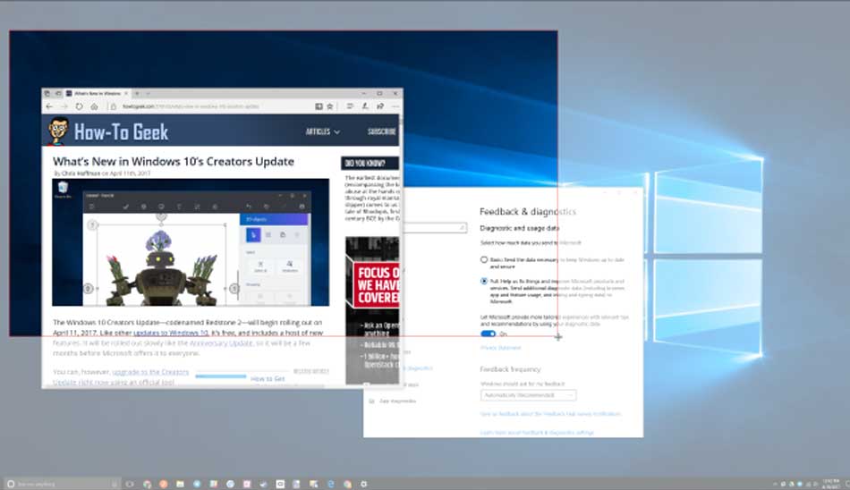Open the Paint 3D robot article image
Screen dimensions: 850x490
click(x=191, y=242)
